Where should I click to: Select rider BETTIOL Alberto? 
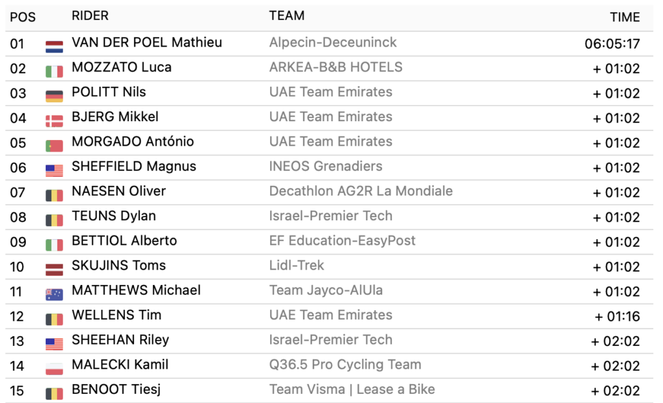[x=124, y=241]
